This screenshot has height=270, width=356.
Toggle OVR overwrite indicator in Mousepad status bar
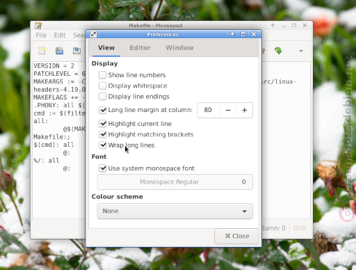[300, 228]
